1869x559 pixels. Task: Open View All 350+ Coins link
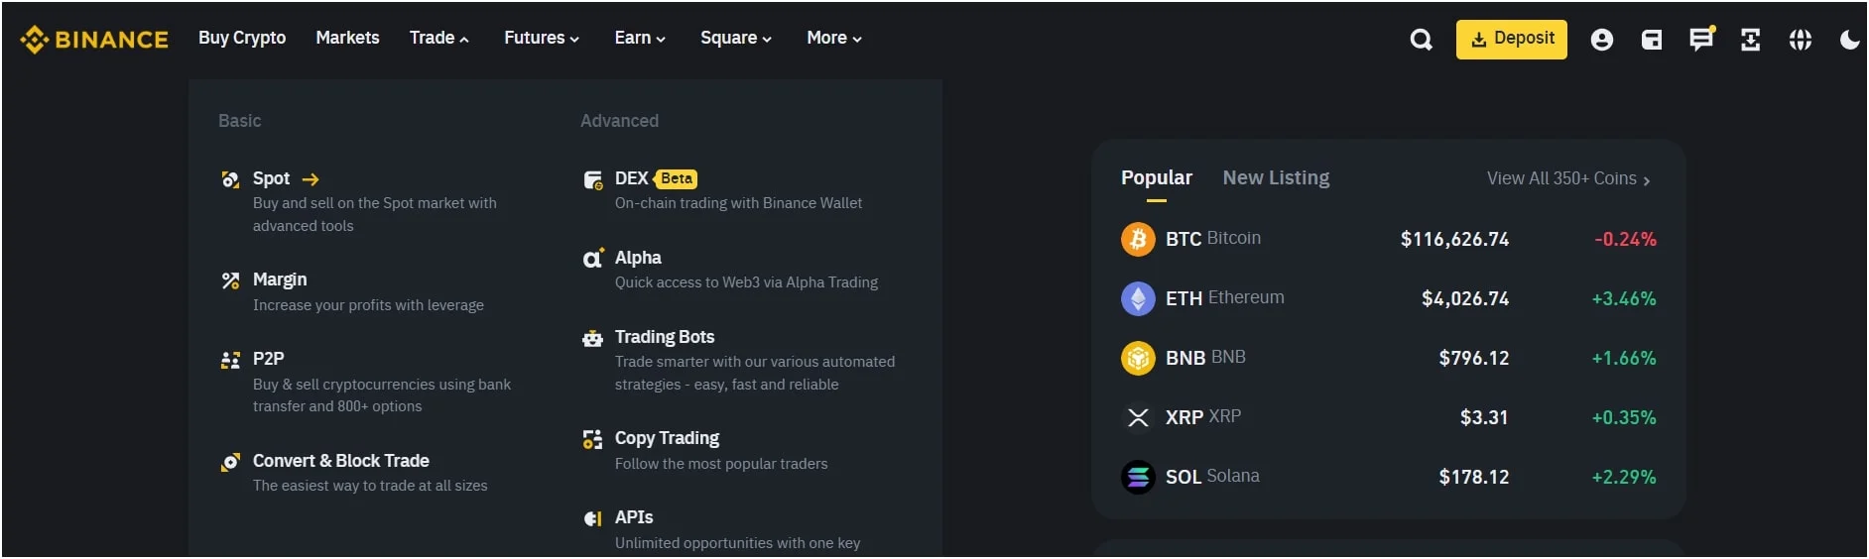tap(1567, 178)
